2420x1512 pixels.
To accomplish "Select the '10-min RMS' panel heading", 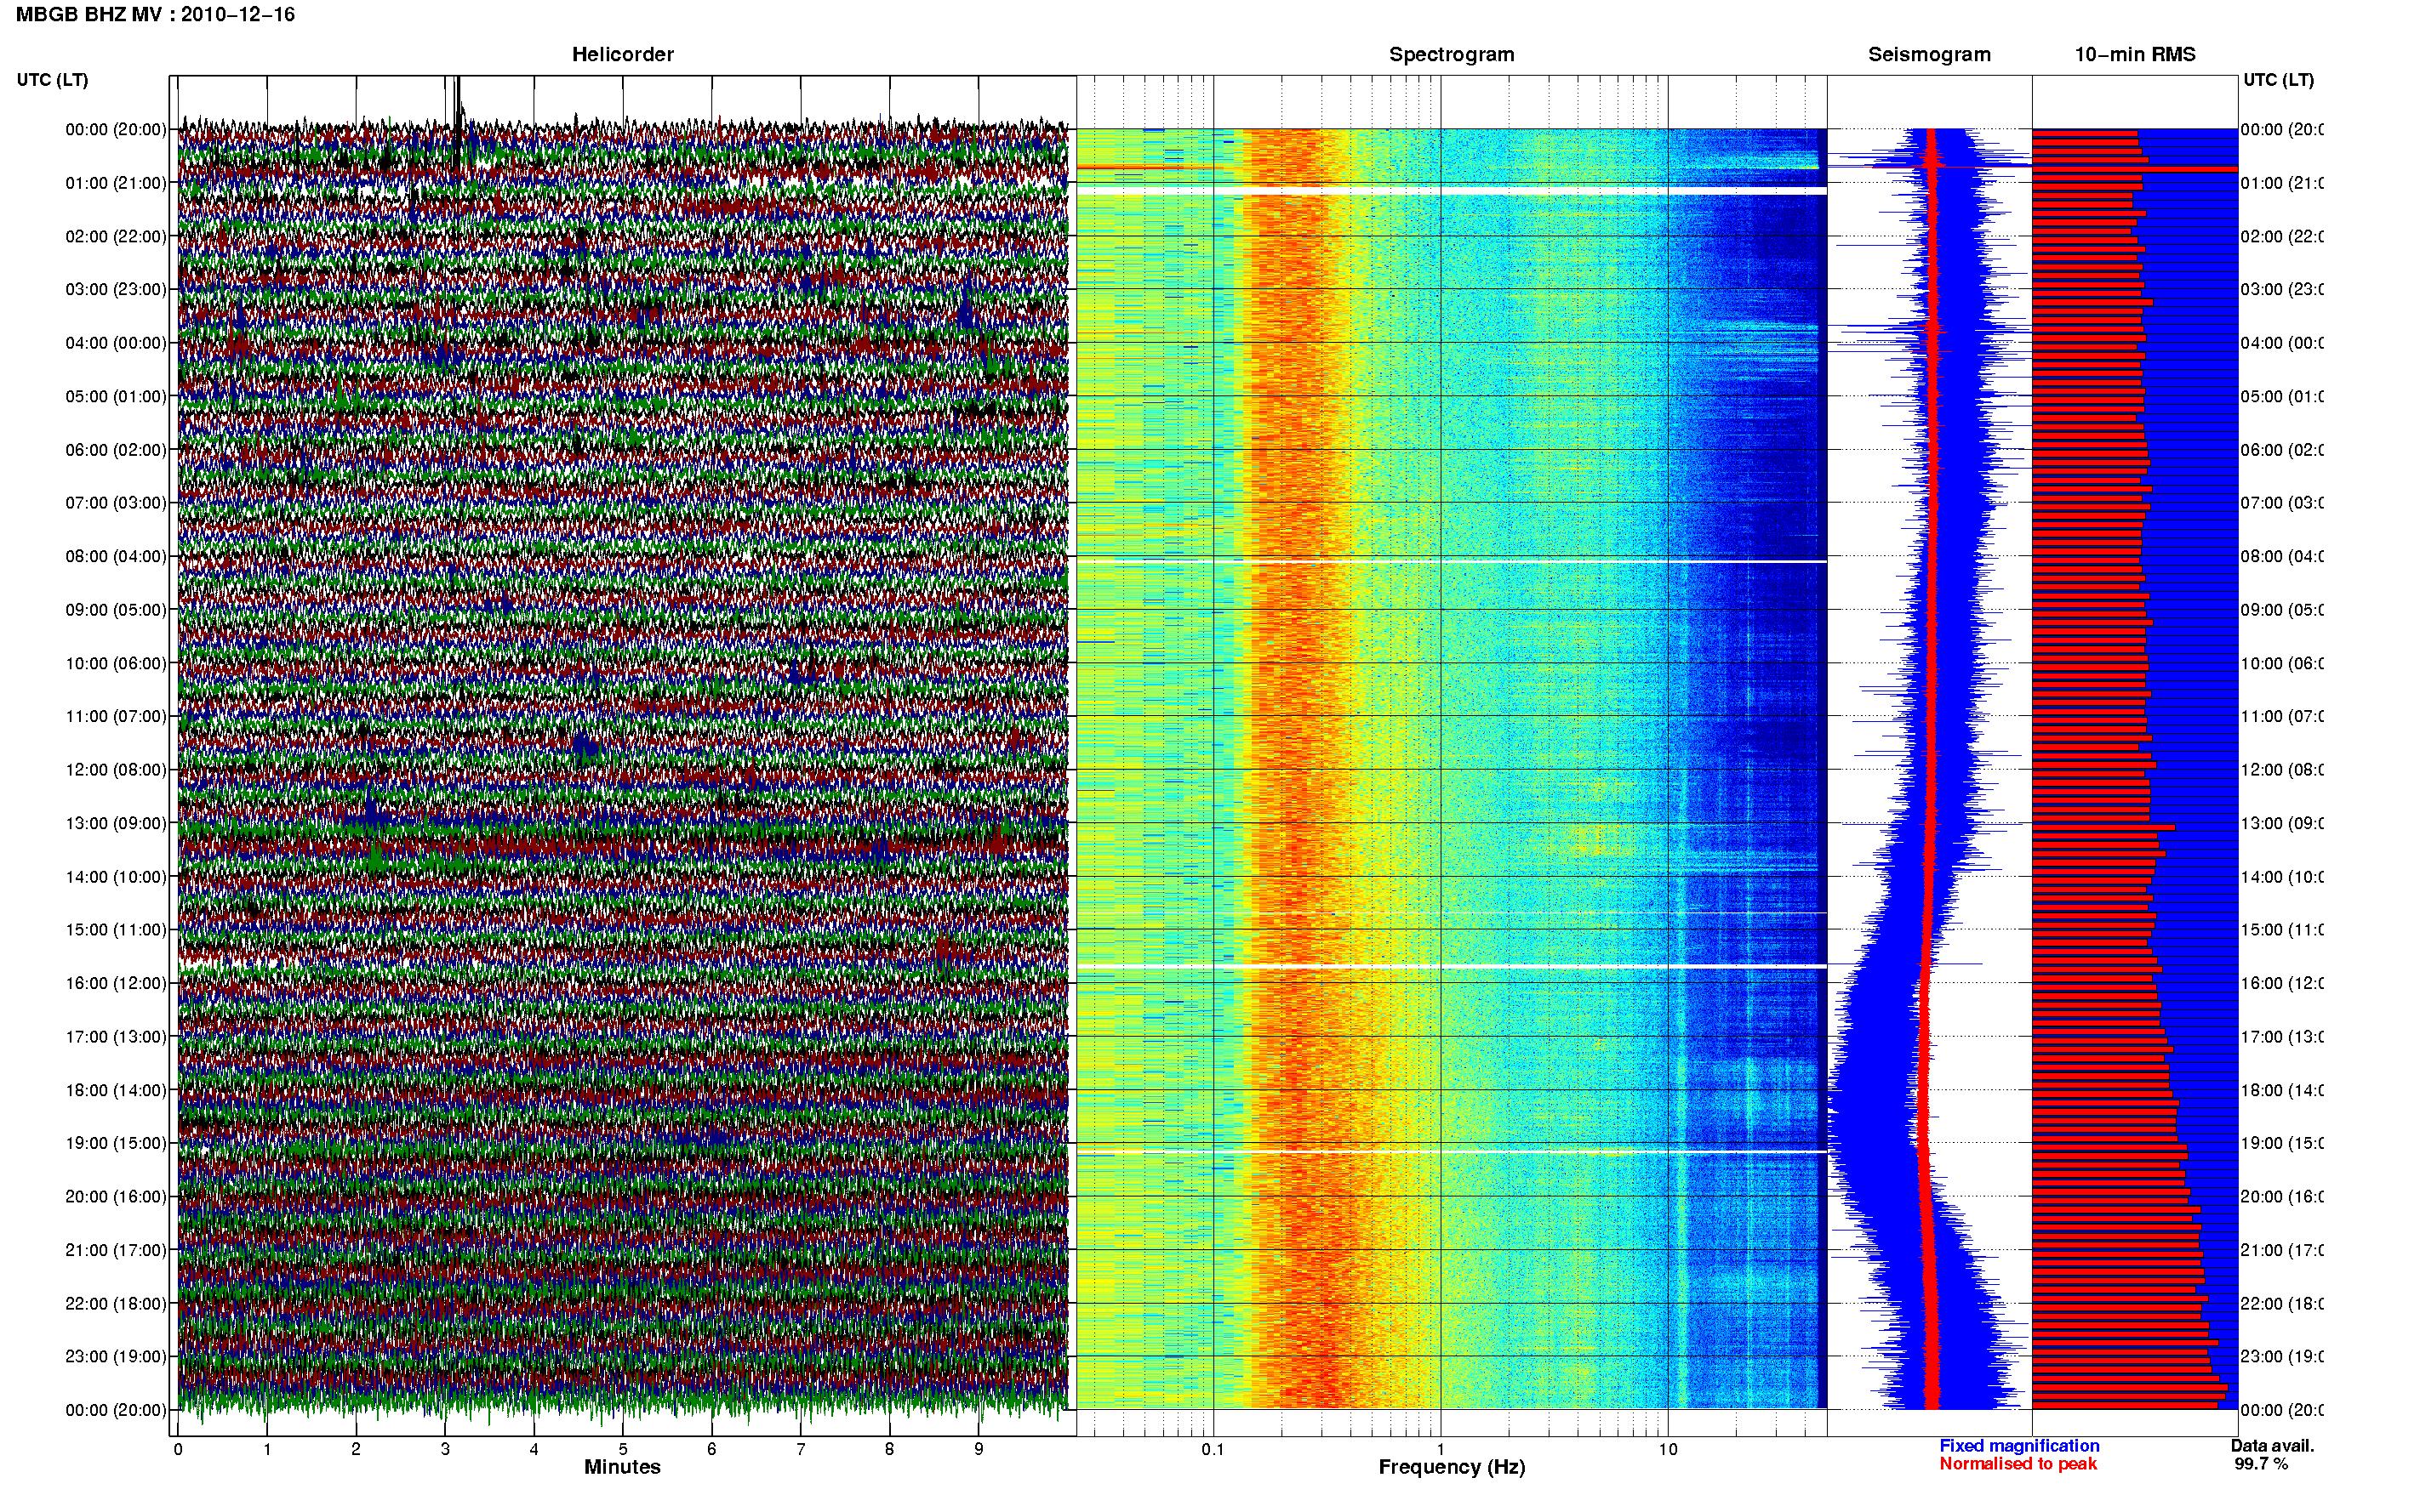I will click(2135, 54).
